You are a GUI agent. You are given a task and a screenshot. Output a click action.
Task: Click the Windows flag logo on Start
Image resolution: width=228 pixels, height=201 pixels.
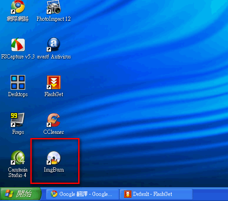(9, 194)
